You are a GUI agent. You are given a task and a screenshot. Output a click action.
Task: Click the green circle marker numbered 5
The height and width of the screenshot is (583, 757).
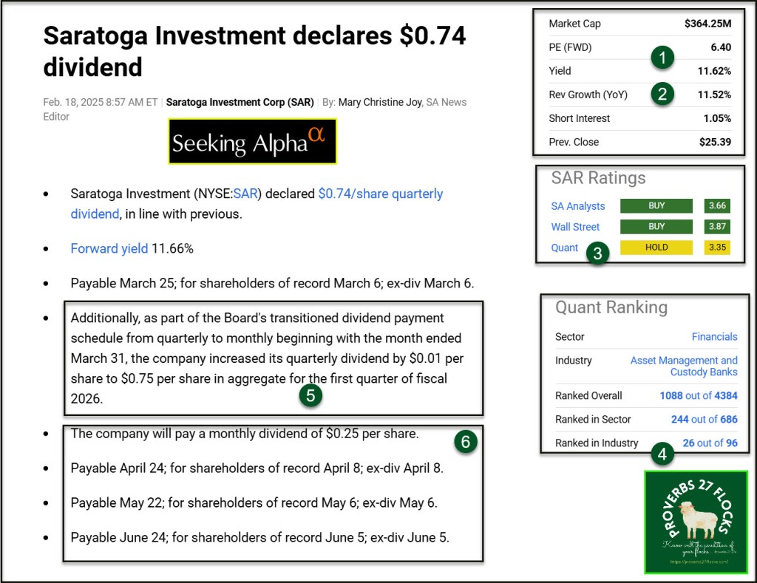point(310,395)
